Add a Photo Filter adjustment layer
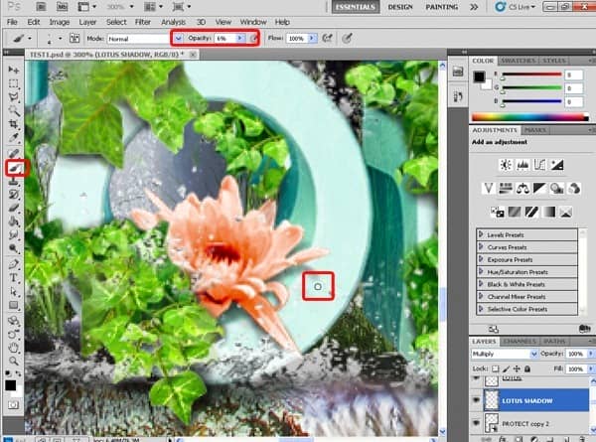 click(x=557, y=188)
